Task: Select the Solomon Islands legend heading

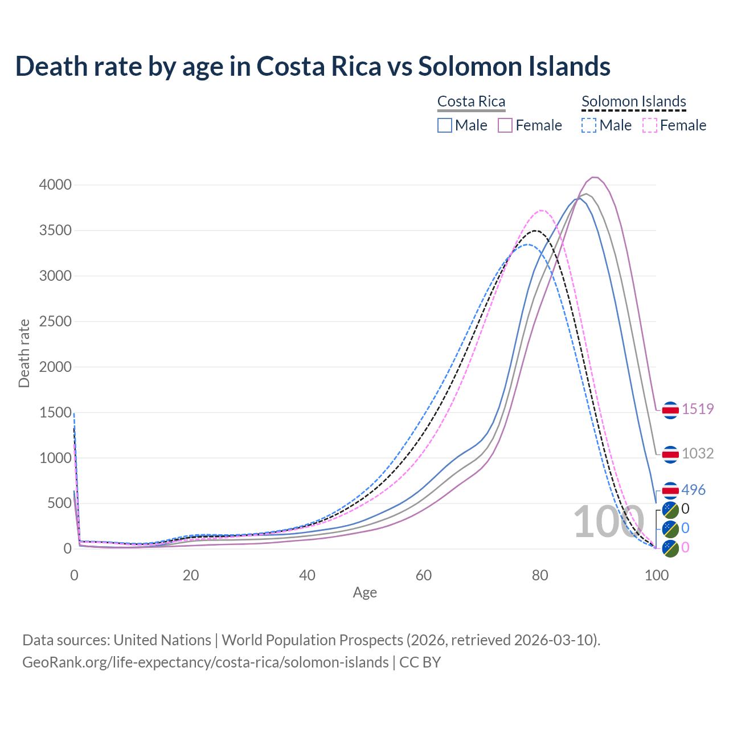Action: [633, 101]
